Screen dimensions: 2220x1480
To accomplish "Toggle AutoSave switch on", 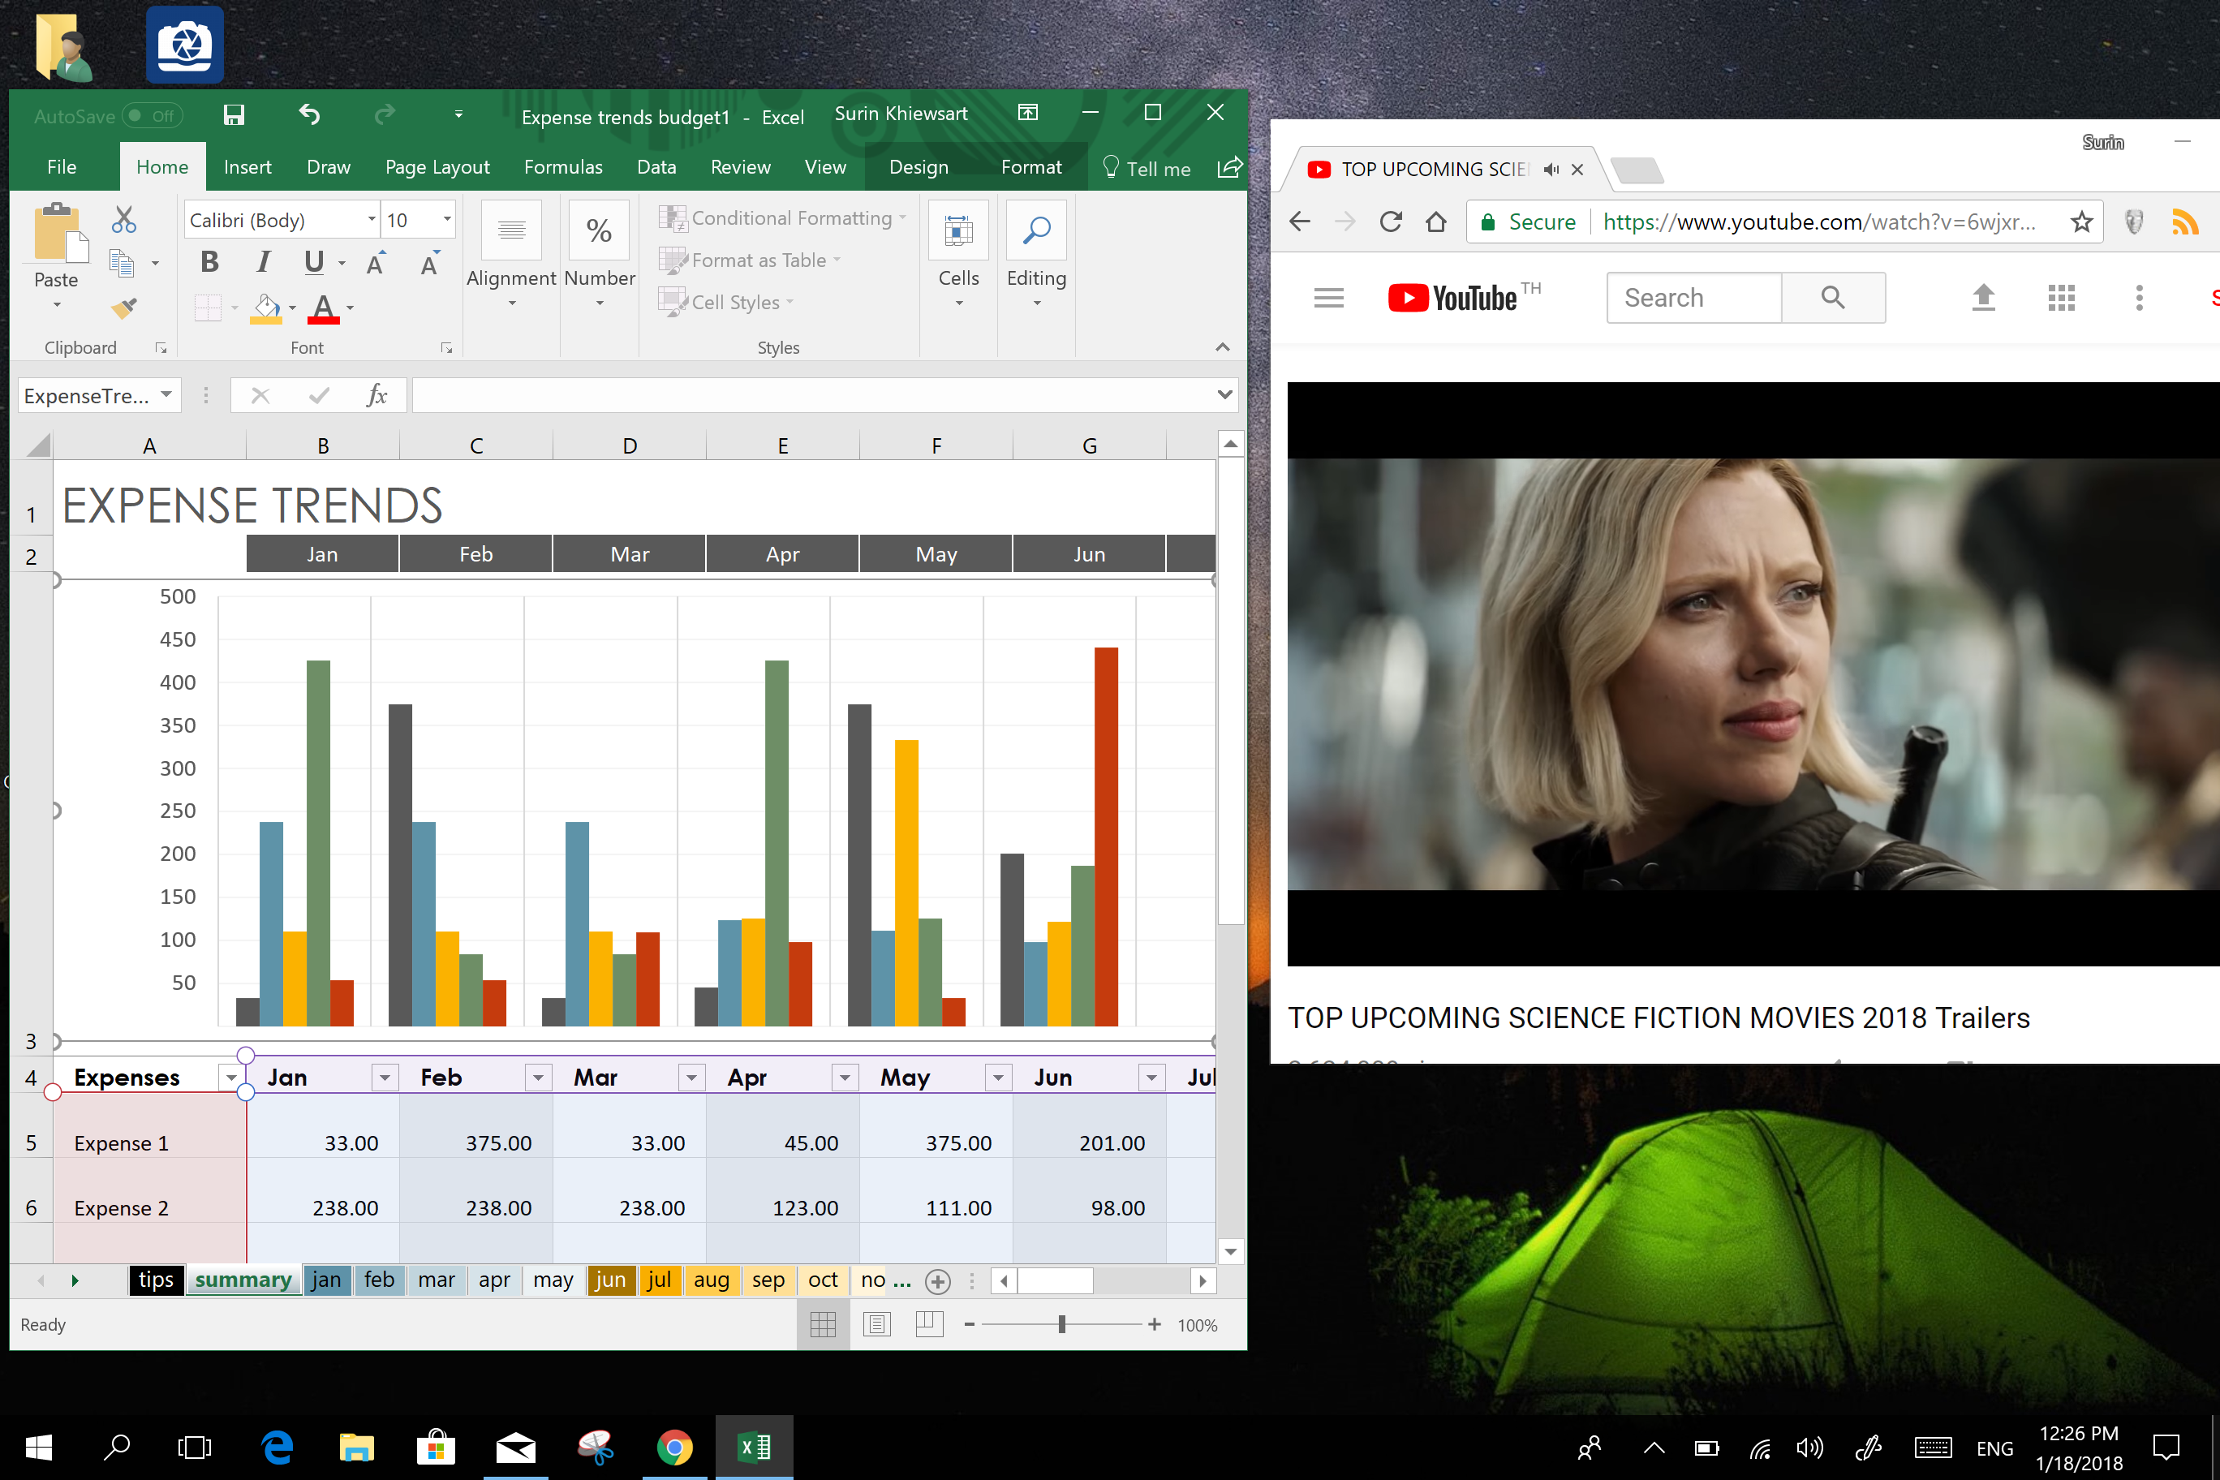I will [x=152, y=115].
